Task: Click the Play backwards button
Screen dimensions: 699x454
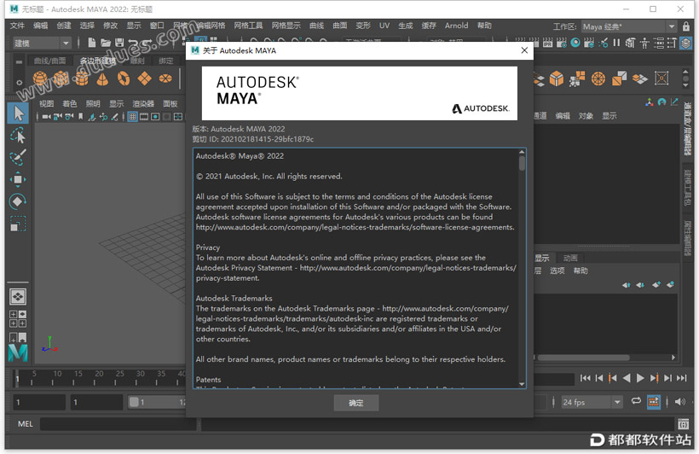Action: (627, 378)
